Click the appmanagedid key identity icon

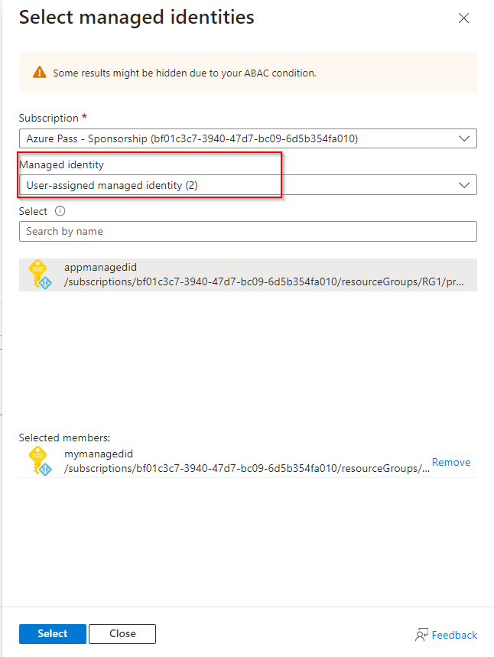click(39, 275)
